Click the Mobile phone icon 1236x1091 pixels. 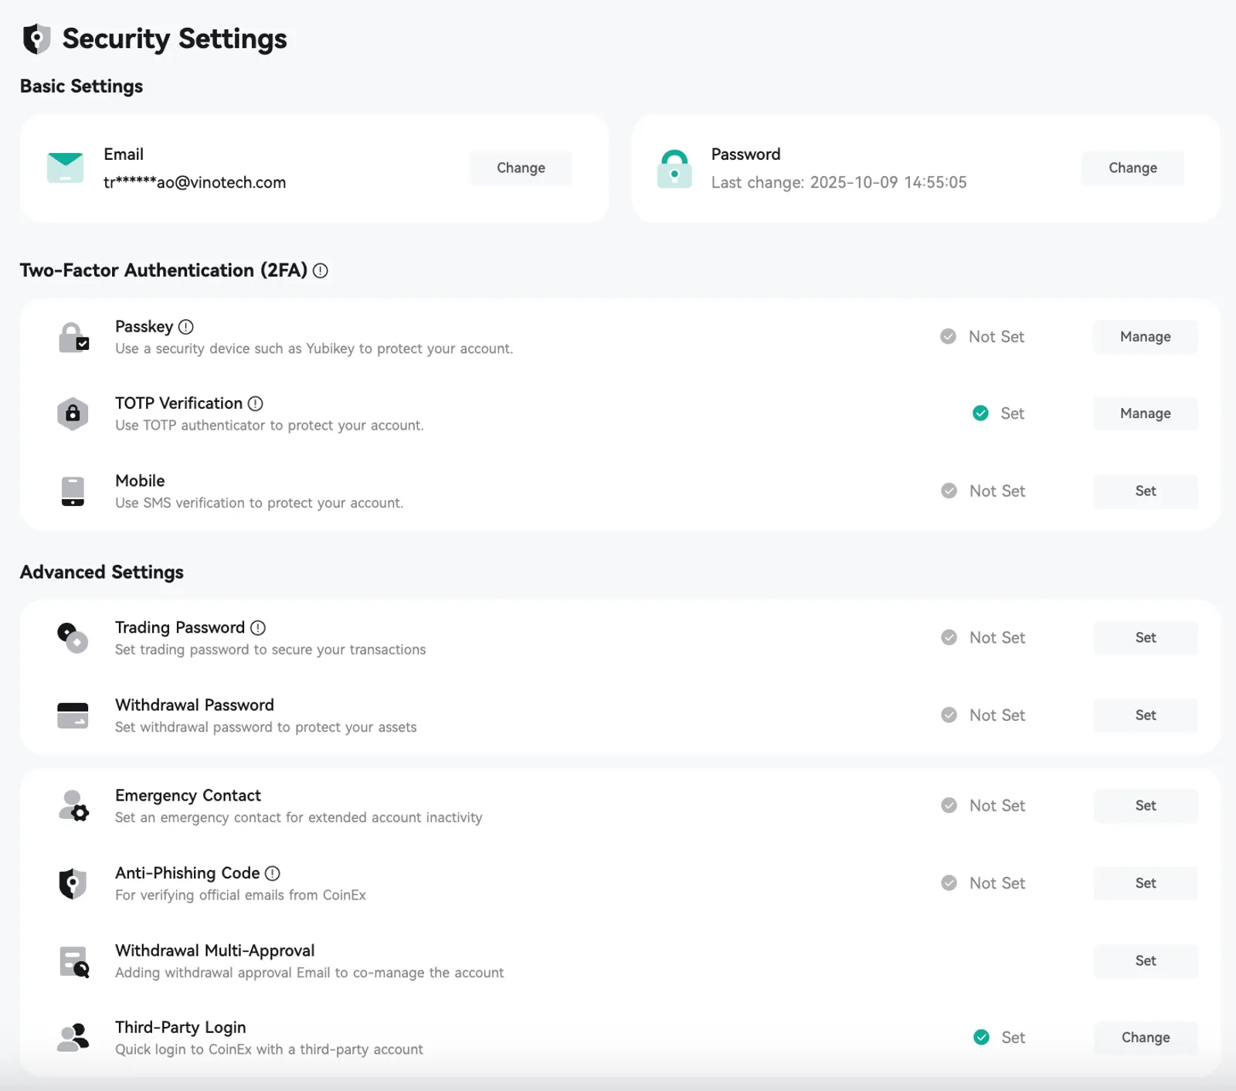[73, 491]
